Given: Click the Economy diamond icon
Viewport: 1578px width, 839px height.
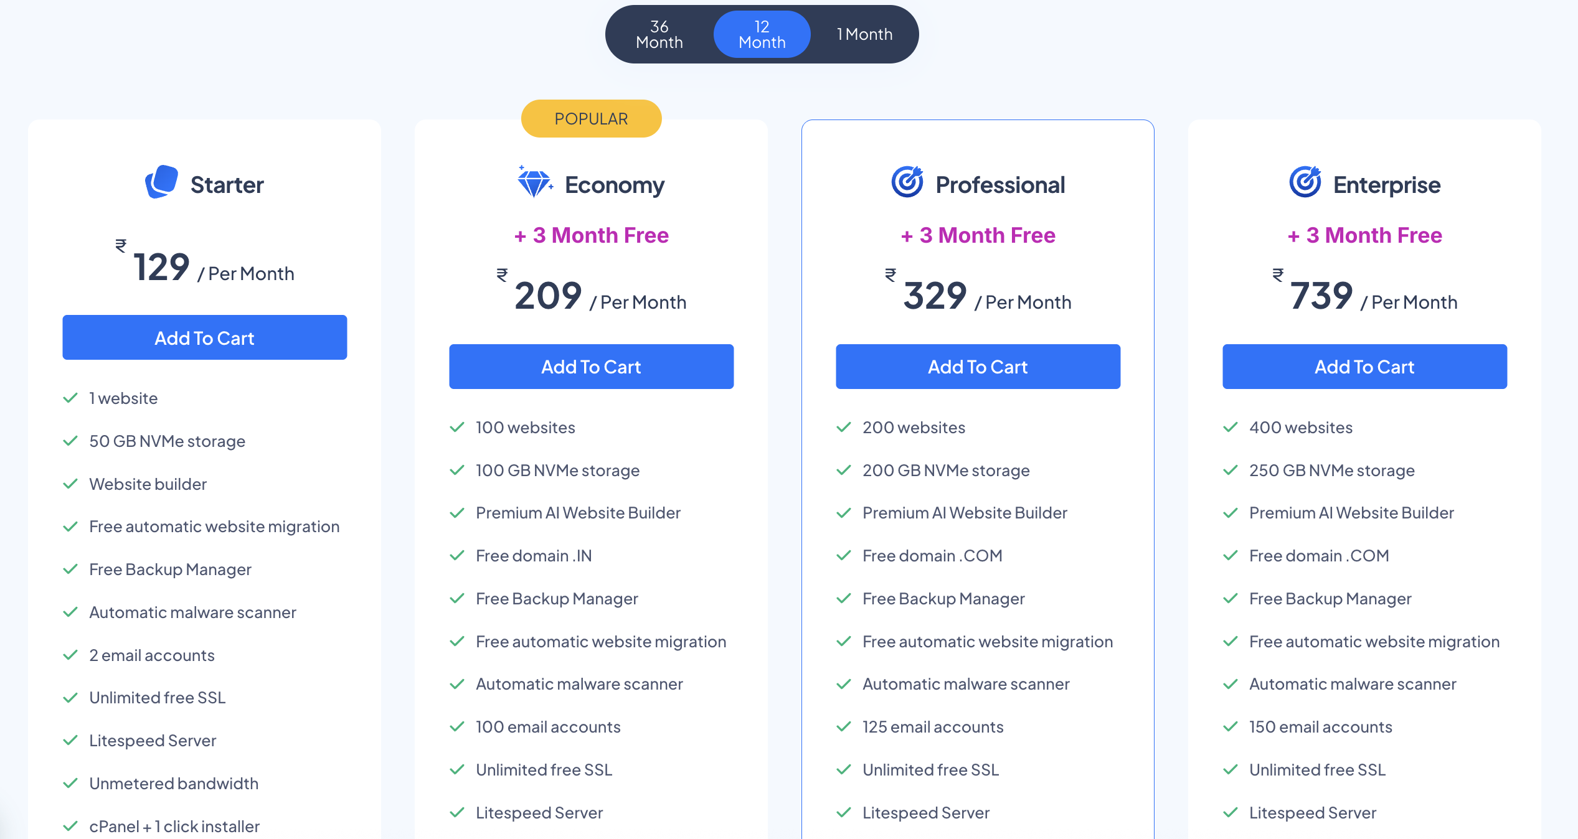Looking at the screenshot, I should [534, 182].
